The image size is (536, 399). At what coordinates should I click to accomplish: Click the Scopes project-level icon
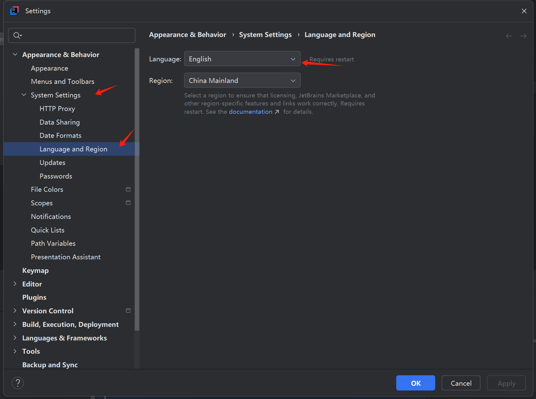click(128, 203)
